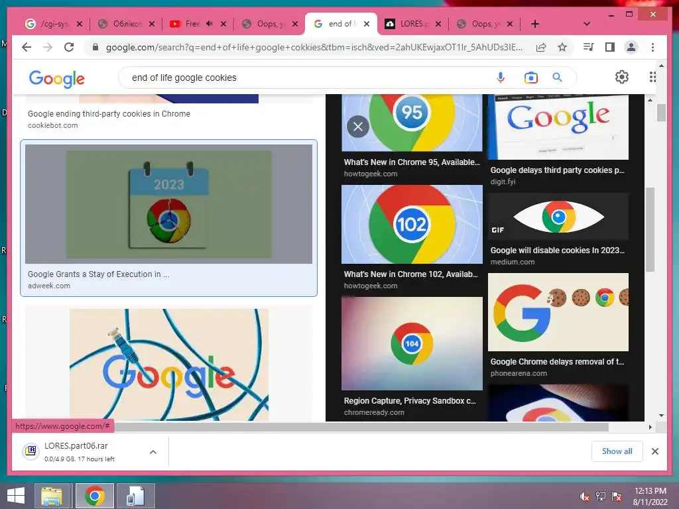This screenshot has width=679, height=509.
Task: Open the side panel icon
Action: tap(610, 47)
